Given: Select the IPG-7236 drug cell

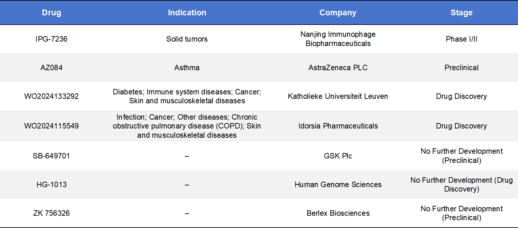Looking at the screenshot, I should pos(51,39).
